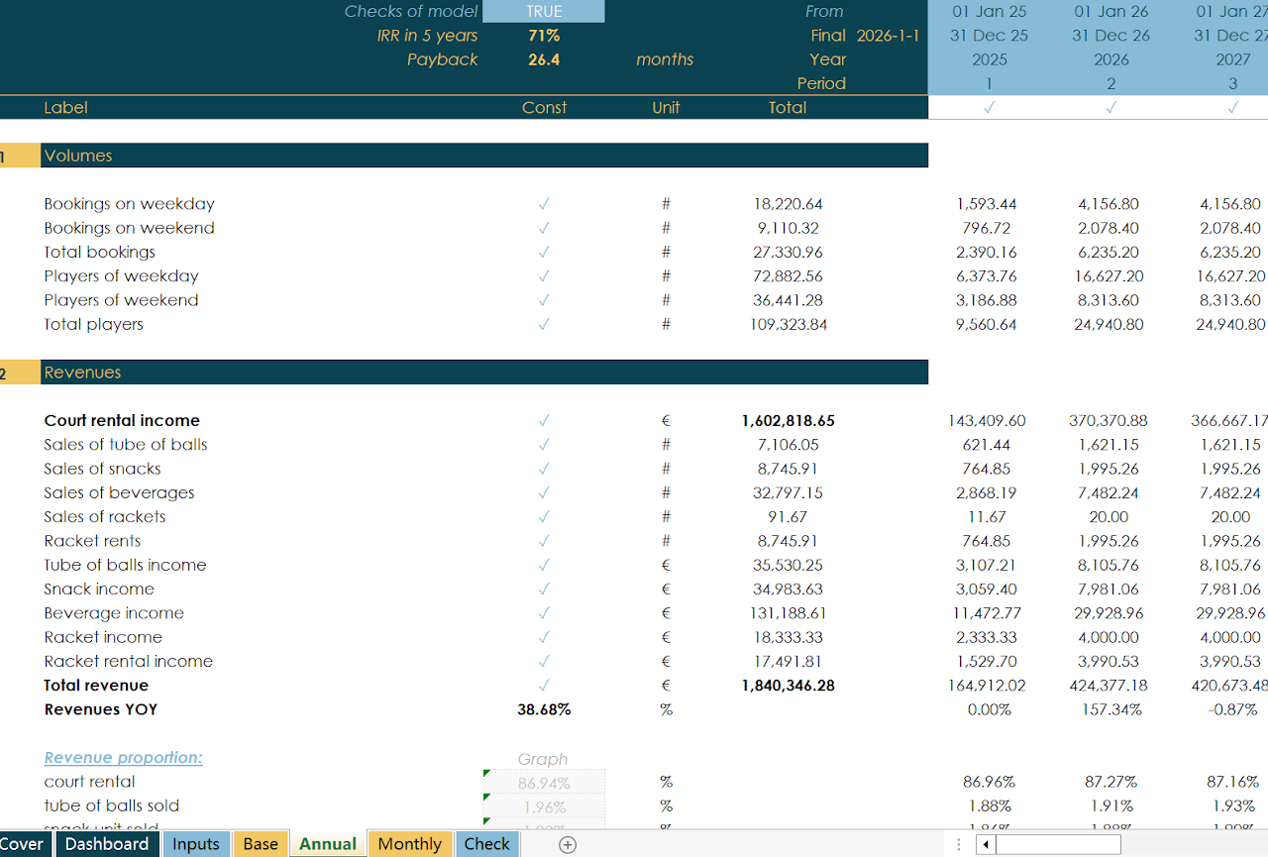Click the checkmark in Total bookings row
1268x857 pixels.
click(544, 252)
